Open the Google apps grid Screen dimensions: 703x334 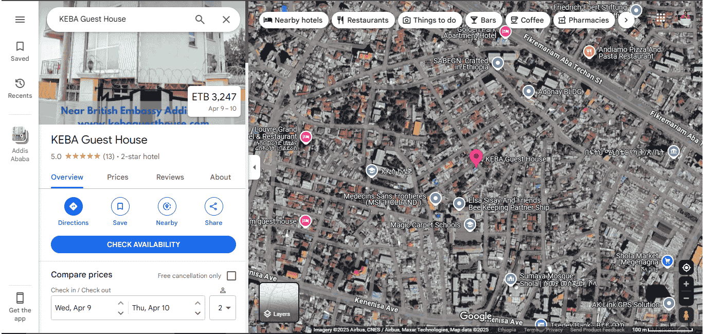pos(661,18)
